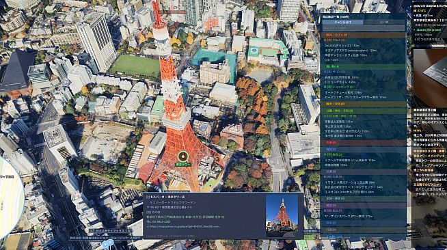Select the 浄土宗 文化局 125m entry
Image resolution: width=447 pixels, height=250 pixels.
[x=338, y=126]
